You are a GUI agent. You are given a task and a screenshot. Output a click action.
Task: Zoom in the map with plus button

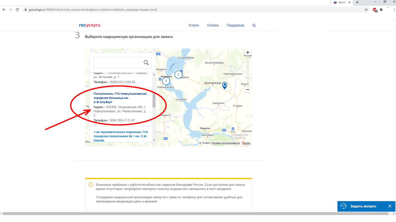pos(248,53)
